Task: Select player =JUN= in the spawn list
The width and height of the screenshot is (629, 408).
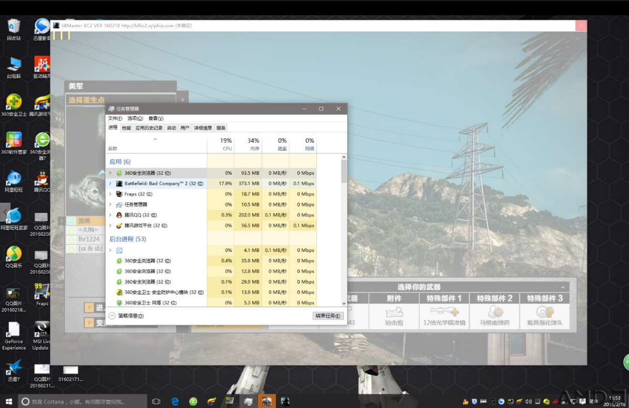Action: 85,230
